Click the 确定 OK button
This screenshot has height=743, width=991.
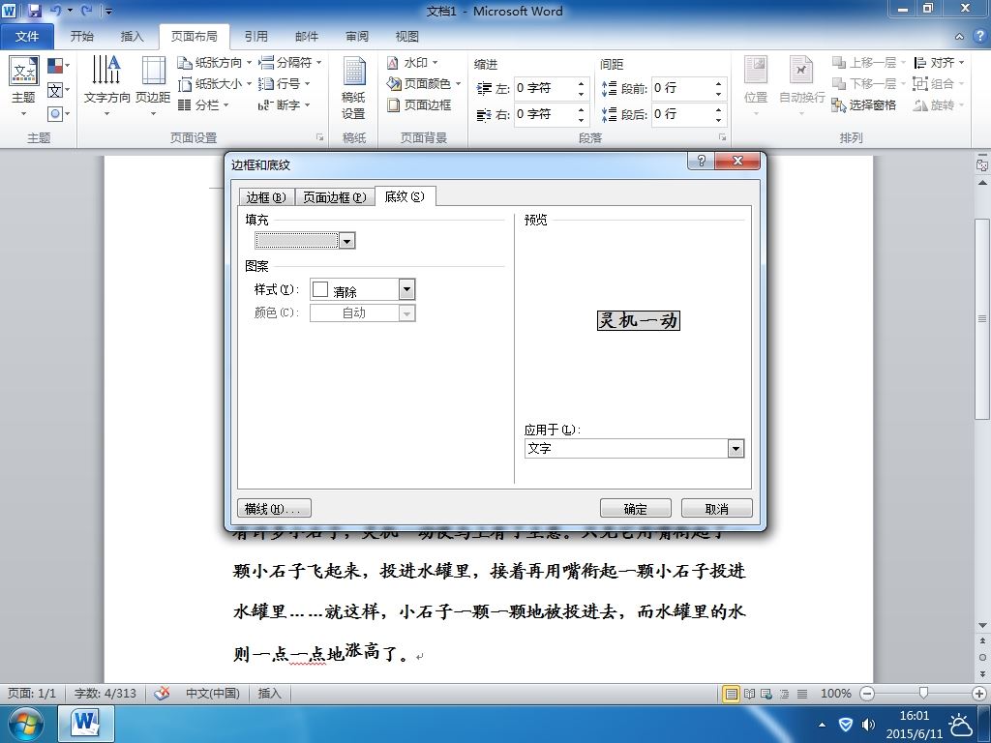(635, 509)
